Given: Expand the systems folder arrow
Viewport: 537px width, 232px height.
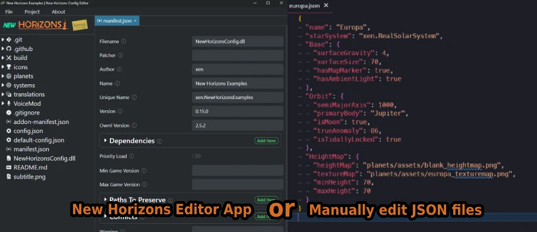Looking at the screenshot, I should click(3, 85).
